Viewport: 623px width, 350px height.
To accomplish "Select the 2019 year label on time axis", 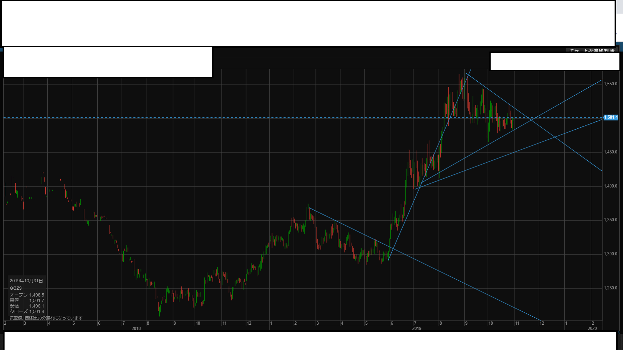I will pyautogui.click(x=417, y=329).
